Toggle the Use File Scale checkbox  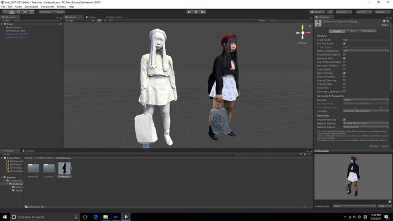[x=344, y=44]
